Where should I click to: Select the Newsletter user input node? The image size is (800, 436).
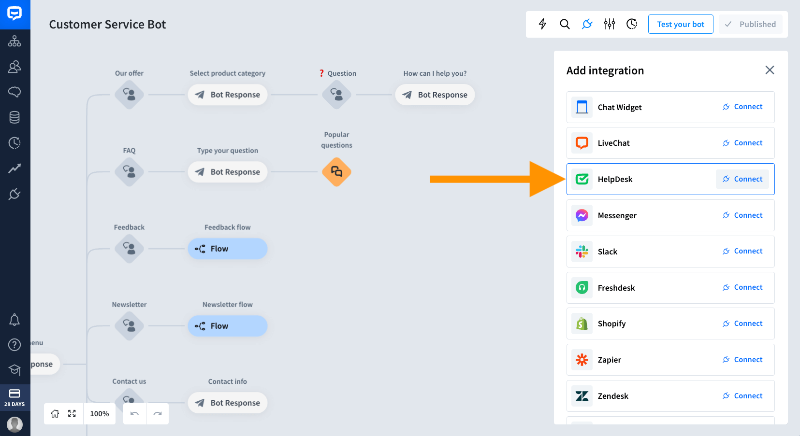pos(129,326)
